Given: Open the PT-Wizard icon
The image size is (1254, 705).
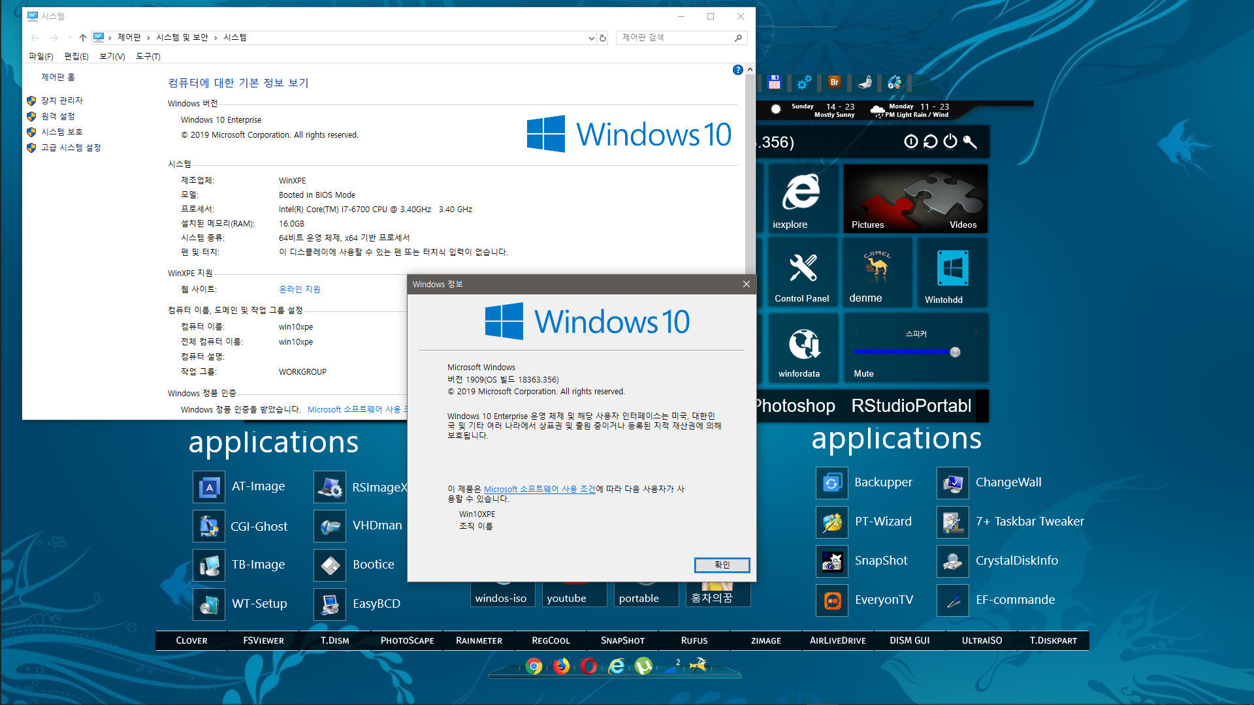Looking at the screenshot, I should (832, 522).
